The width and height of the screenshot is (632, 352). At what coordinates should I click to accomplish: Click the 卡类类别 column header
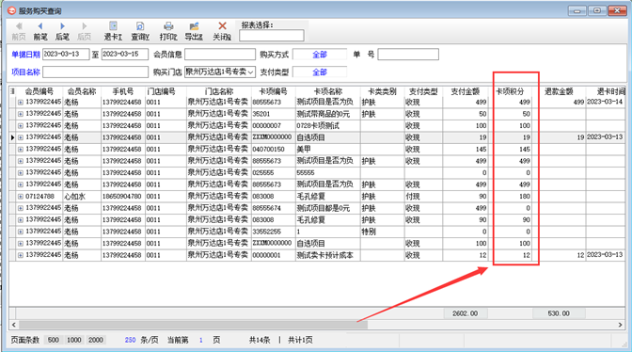click(382, 91)
